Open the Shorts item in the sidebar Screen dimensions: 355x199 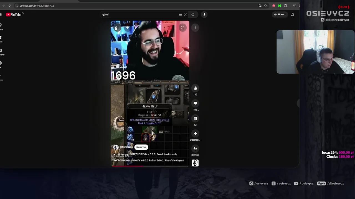click(x=1, y=39)
